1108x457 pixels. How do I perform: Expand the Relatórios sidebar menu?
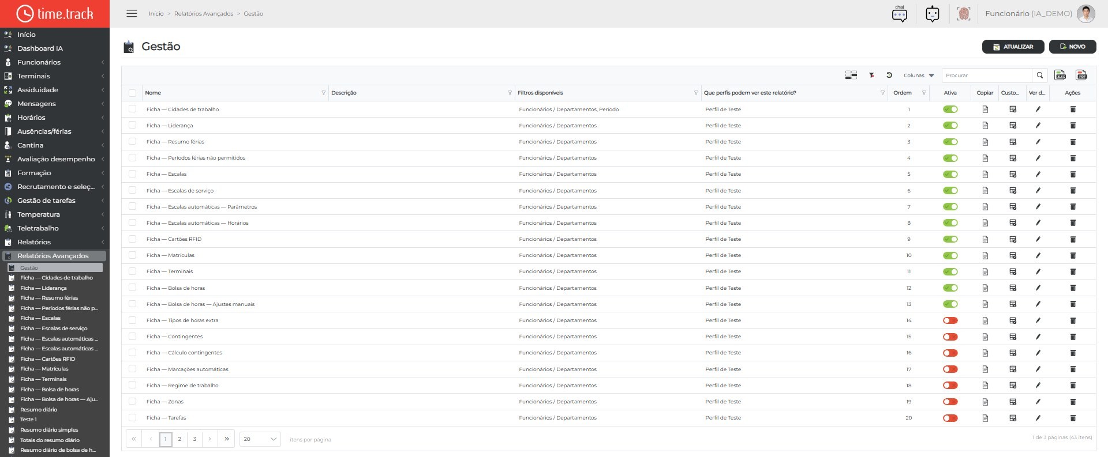tap(55, 242)
